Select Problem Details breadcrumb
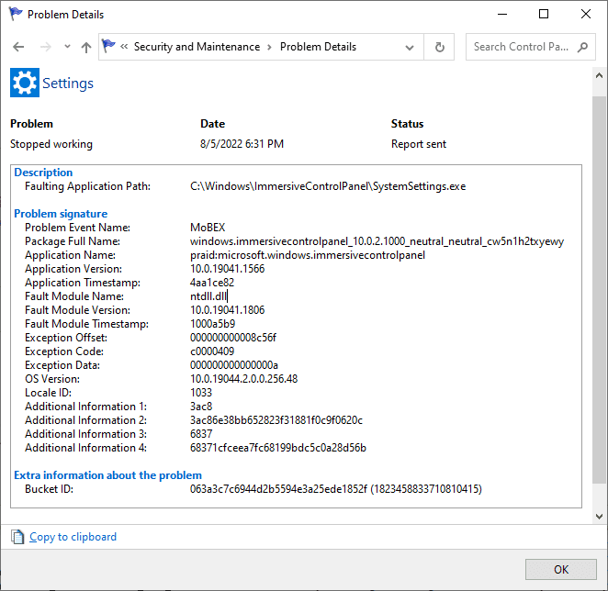Image resolution: width=608 pixels, height=591 pixels. pos(318,47)
